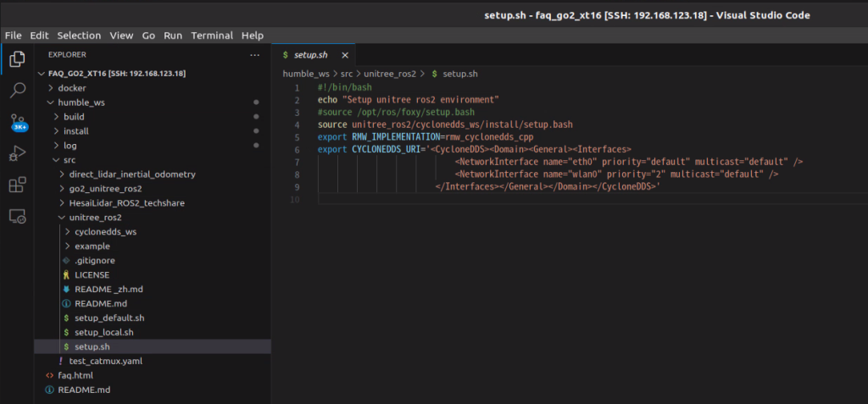868x404 pixels.
Task: Expand the cyclonedds_ws folder
Action: pos(67,232)
